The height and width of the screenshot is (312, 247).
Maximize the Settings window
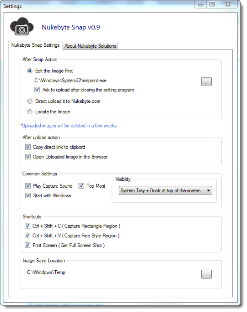212,5
